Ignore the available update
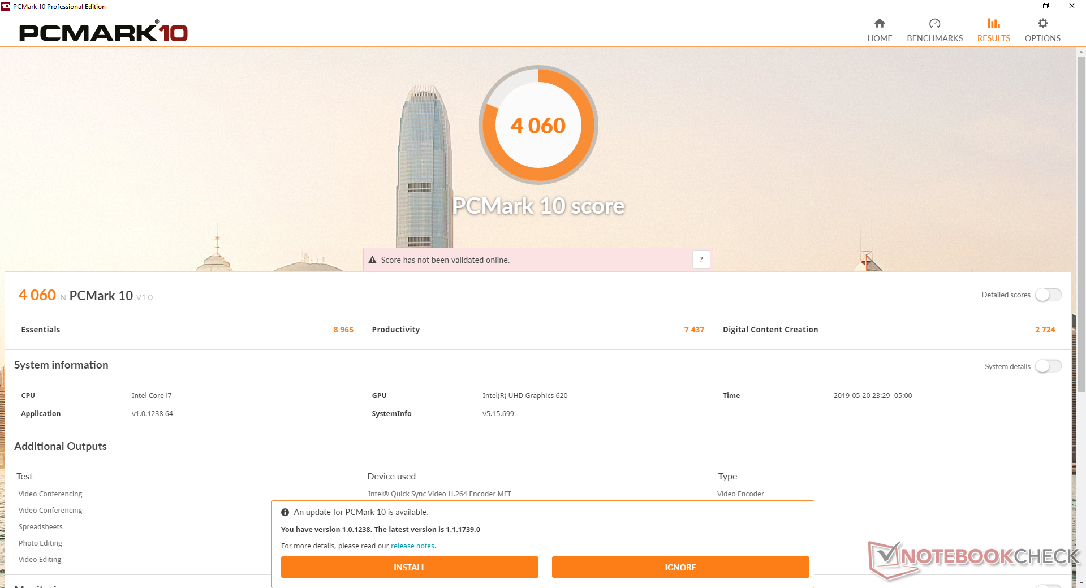The image size is (1086, 588). [x=680, y=567]
